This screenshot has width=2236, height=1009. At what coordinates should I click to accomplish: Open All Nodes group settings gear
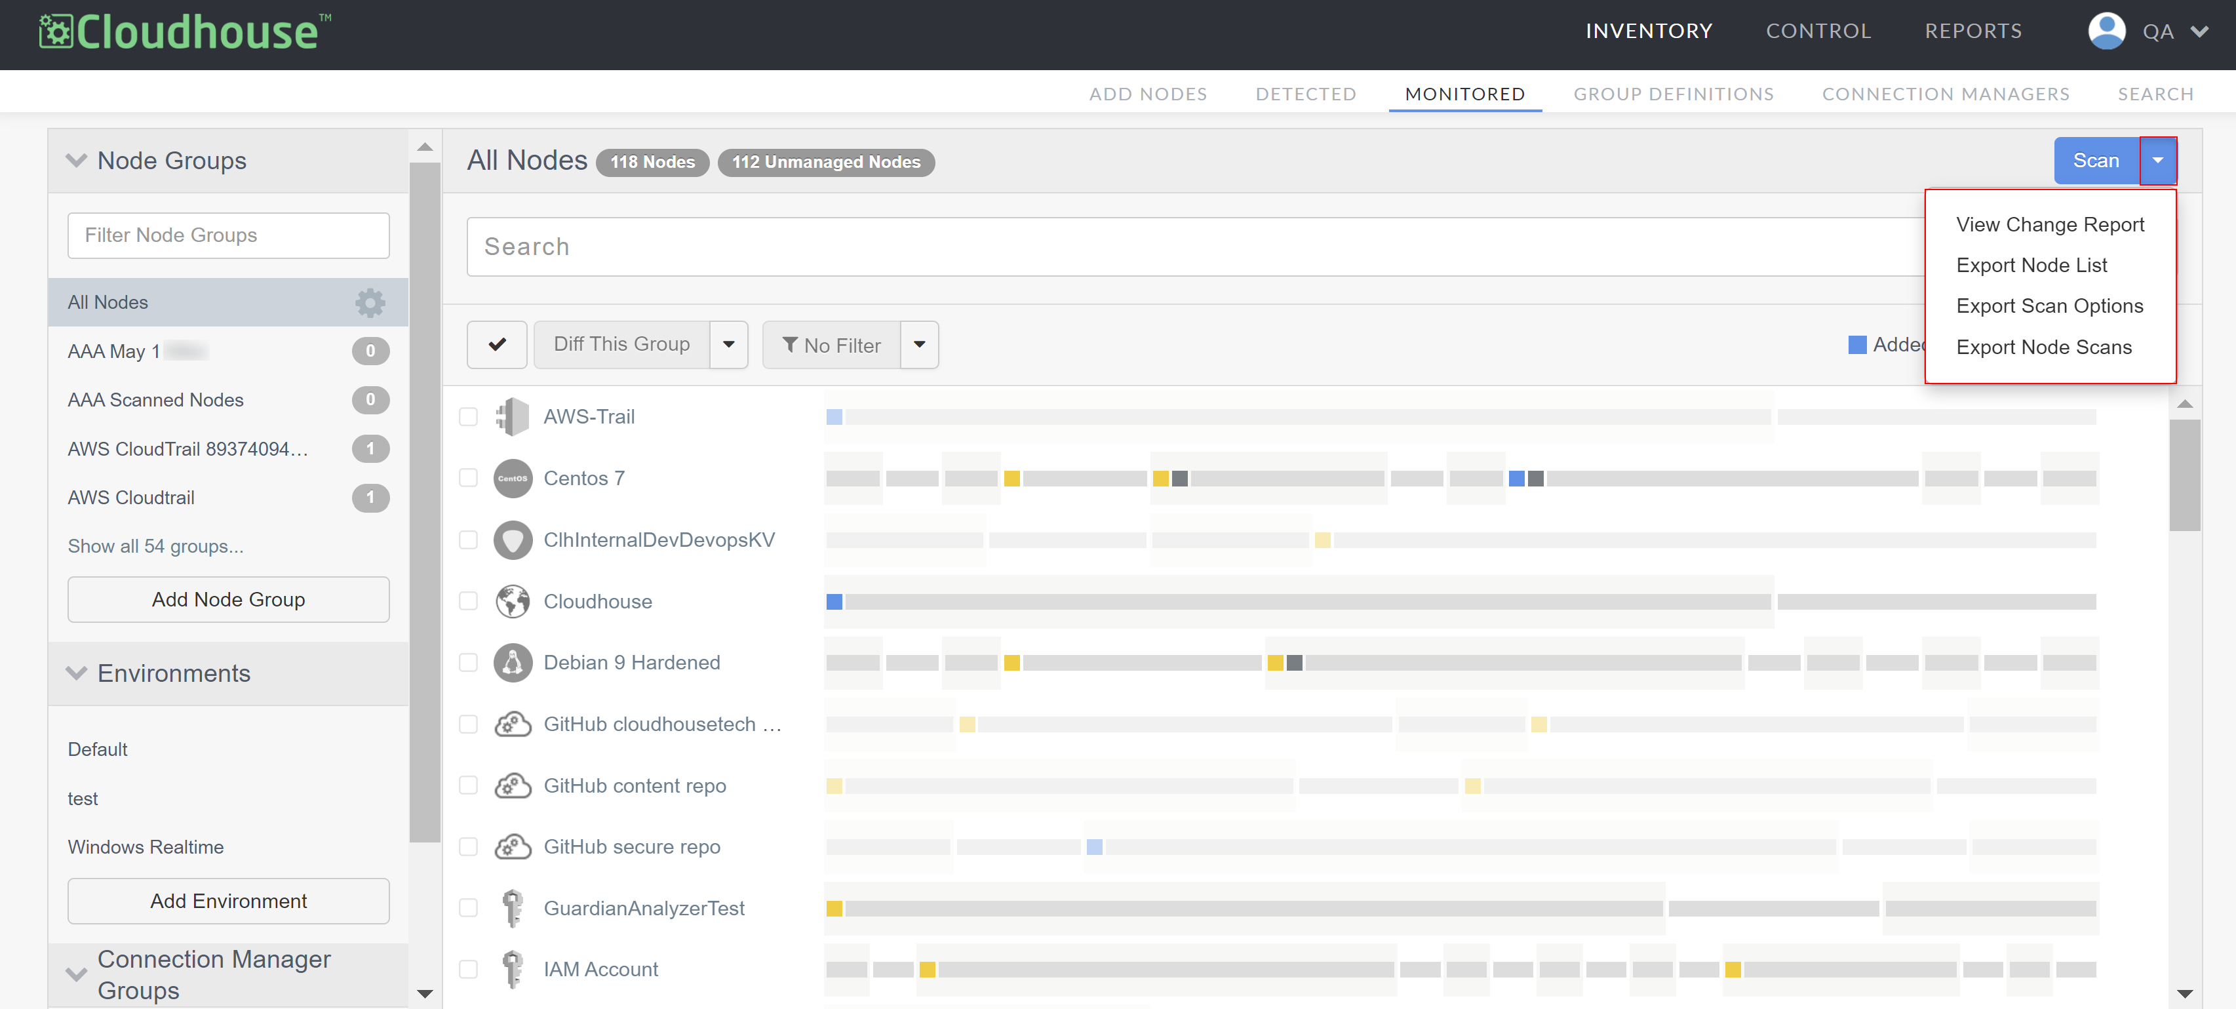[x=370, y=302]
